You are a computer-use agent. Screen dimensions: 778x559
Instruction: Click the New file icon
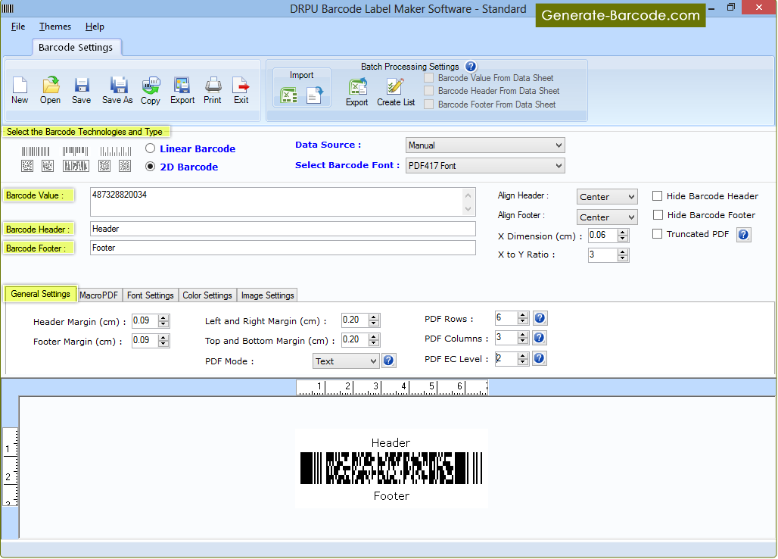(x=20, y=90)
